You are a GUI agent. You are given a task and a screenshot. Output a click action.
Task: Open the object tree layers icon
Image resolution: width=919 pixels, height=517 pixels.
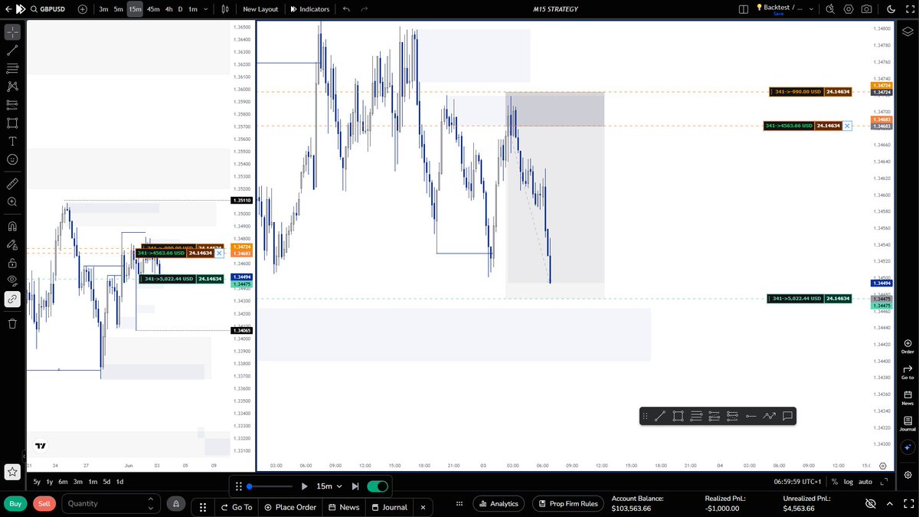tap(908, 31)
